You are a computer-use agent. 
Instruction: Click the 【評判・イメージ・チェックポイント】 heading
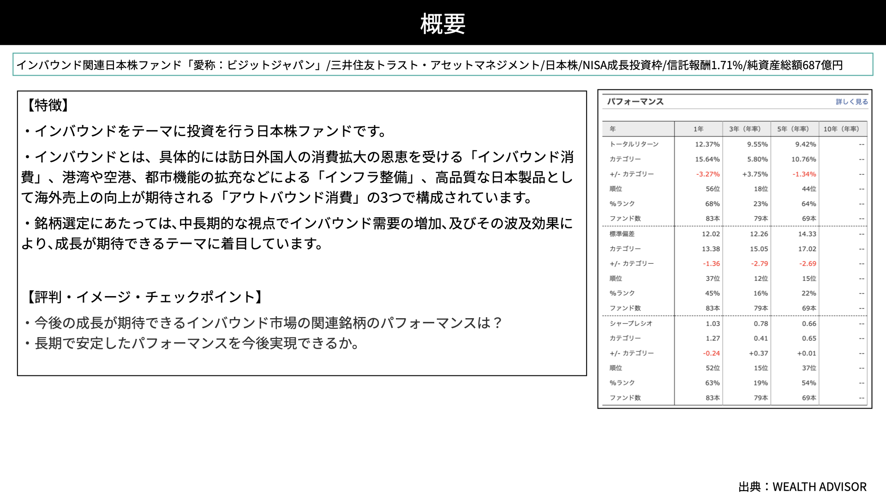pyautogui.click(x=145, y=297)
